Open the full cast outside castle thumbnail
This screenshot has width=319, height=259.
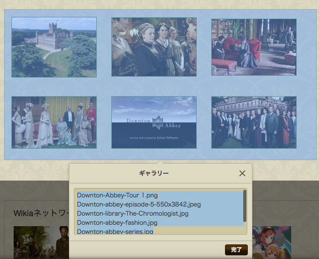[x=254, y=122]
